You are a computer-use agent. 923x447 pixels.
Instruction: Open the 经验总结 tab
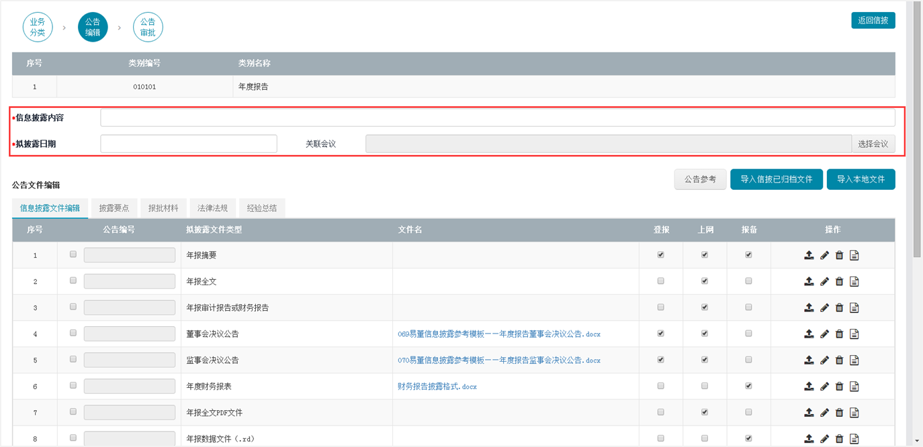tap(262, 208)
